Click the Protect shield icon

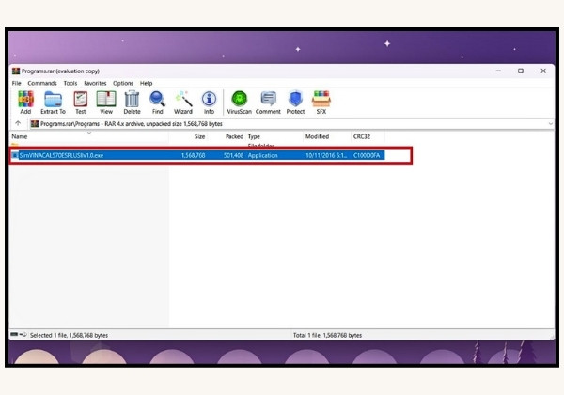coord(295,103)
